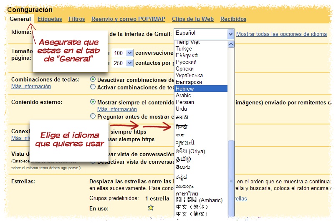
Task: Select Desactivar combinaciones de teclas radio
Action: [93, 79]
